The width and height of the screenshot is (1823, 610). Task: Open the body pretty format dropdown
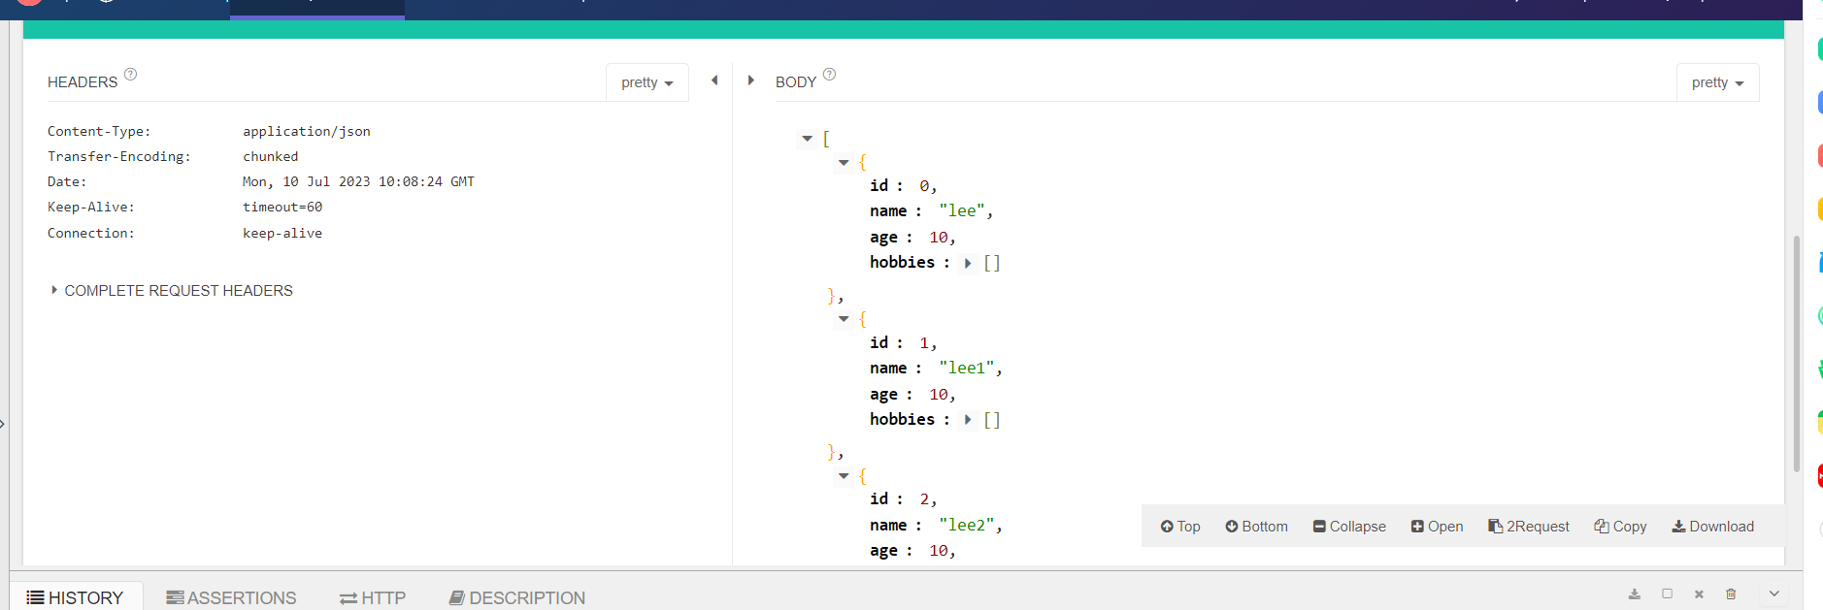[x=1717, y=82]
